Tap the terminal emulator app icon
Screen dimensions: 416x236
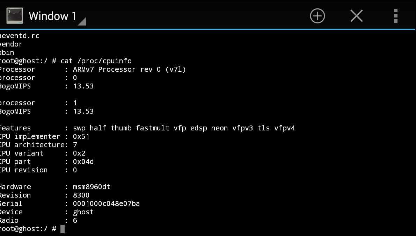15,16
